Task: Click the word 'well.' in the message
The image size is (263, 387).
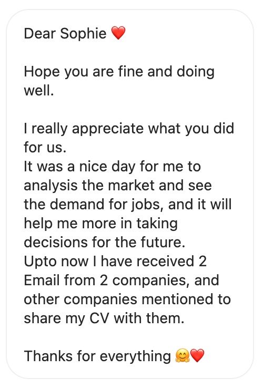Action: tap(39, 90)
